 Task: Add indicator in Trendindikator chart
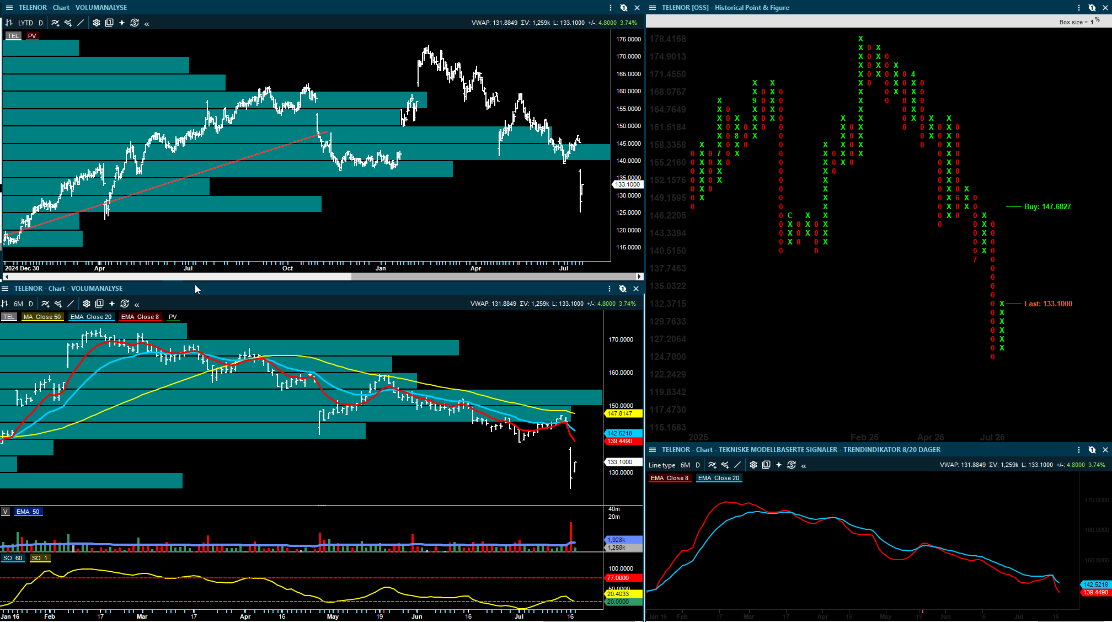[x=712, y=465]
